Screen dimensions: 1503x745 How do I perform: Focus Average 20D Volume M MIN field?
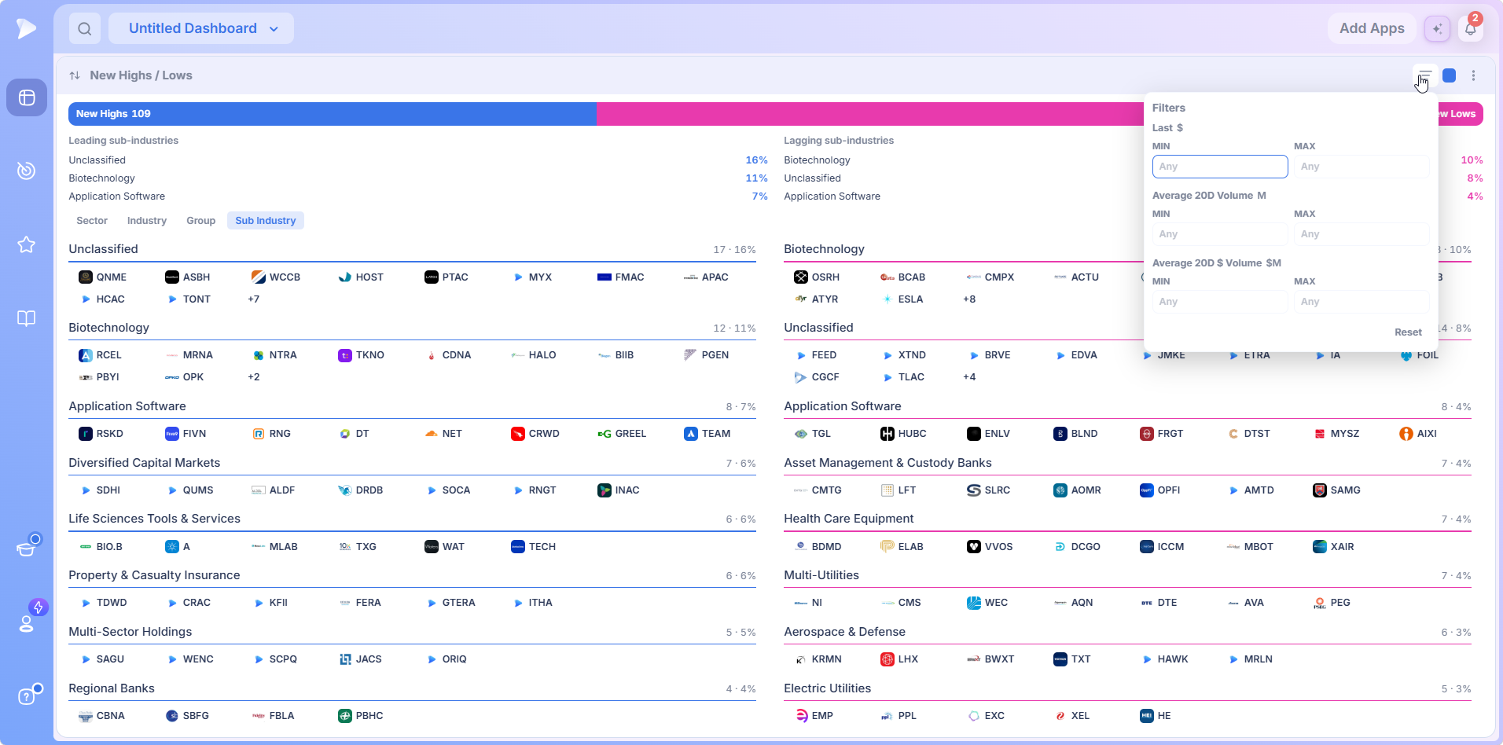click(x=1220, y=234)
